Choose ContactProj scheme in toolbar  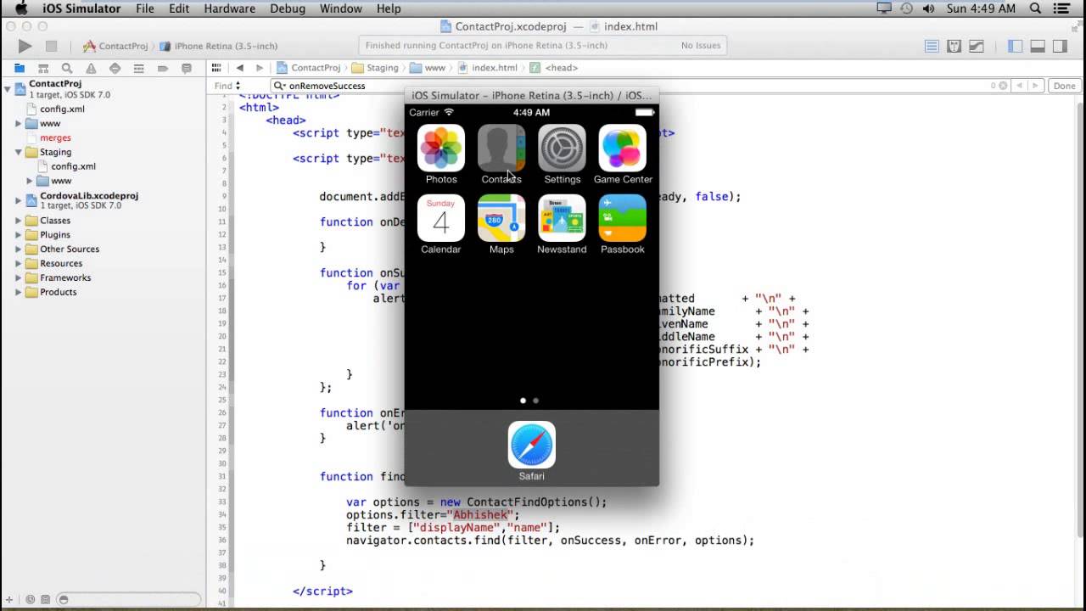[116, 47]
